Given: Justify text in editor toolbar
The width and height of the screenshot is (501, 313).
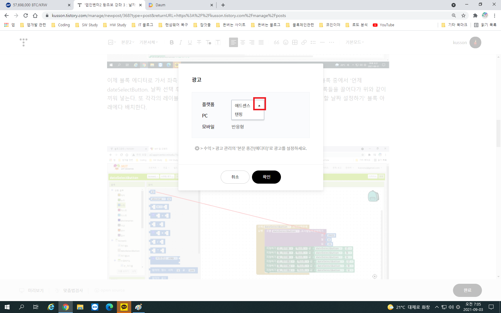Looking at the screenshot, I should (261, 42).
